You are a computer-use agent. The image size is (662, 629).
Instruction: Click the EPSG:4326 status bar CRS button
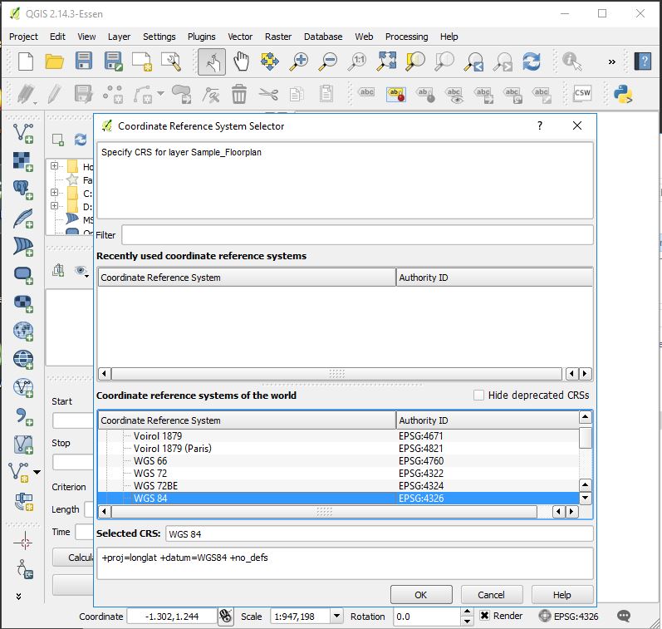coord(568,617)
